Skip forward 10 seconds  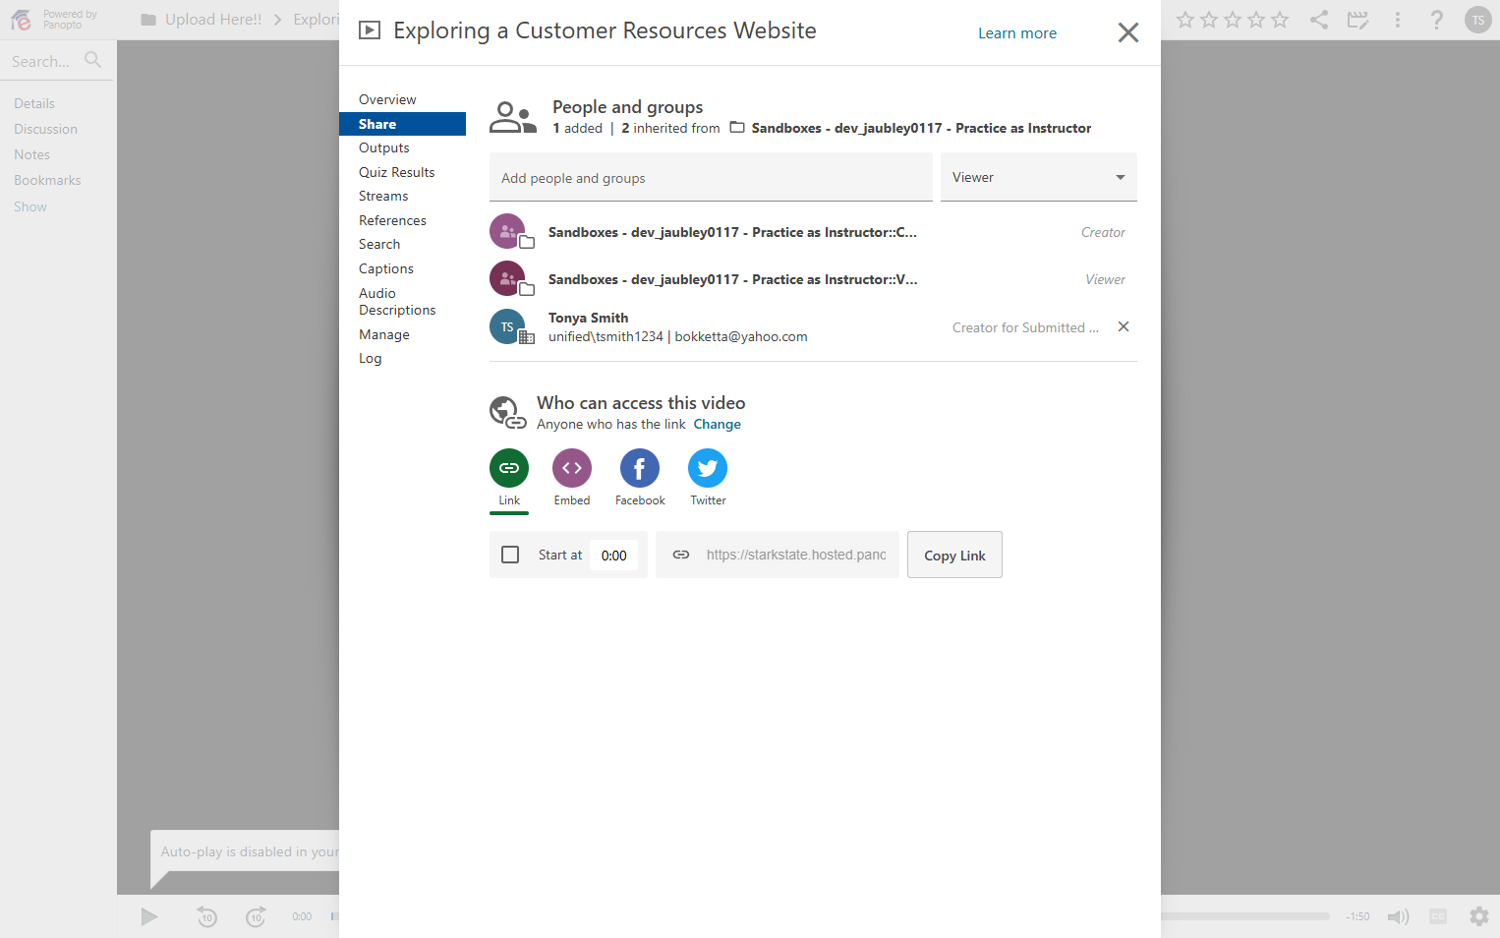[x=256, y=916]
